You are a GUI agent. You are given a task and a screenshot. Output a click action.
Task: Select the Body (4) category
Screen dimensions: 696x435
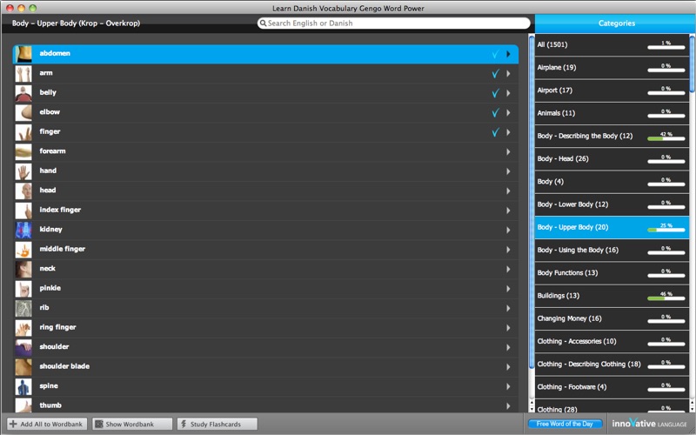click(612, 182)
